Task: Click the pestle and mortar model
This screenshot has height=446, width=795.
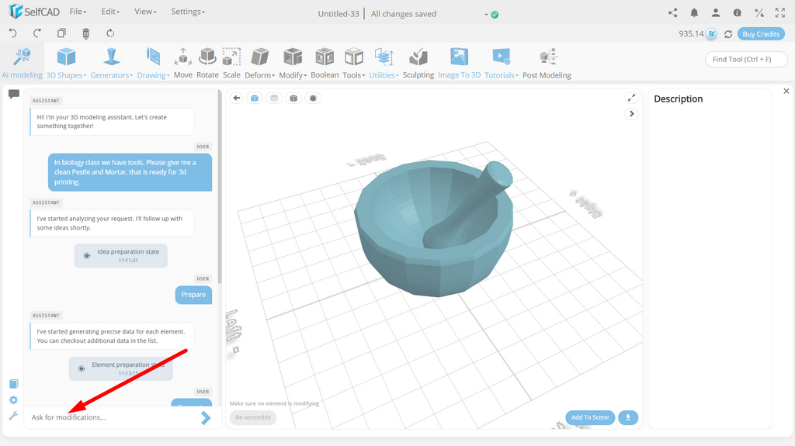Action: tap(434, 228)
